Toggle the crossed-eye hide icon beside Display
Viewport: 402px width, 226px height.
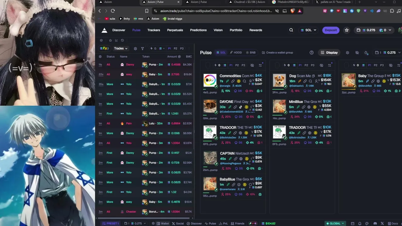[x=357, y=53]
